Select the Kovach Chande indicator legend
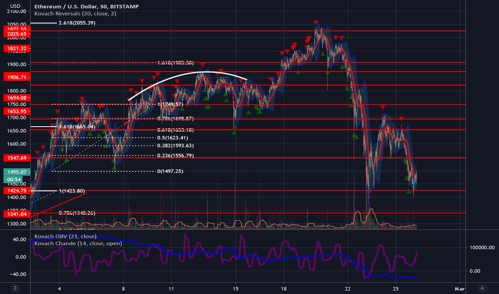Screen dimensions: 499x294 [x=78, y=243]
